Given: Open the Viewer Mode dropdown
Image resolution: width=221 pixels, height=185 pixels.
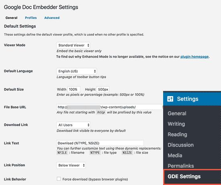Looking at the screenshot, I should point(73,45).
